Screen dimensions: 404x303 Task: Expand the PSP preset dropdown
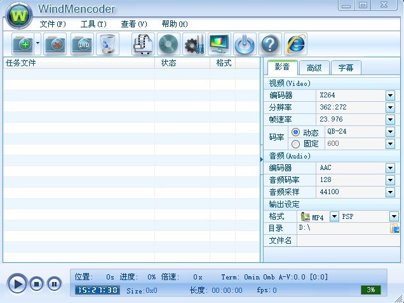pyautogui.click(x=394, y=216)
